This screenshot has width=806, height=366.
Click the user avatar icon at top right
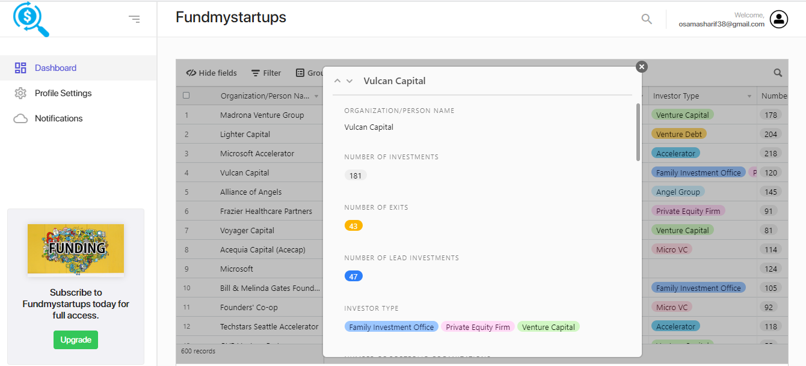pos(778,19)
